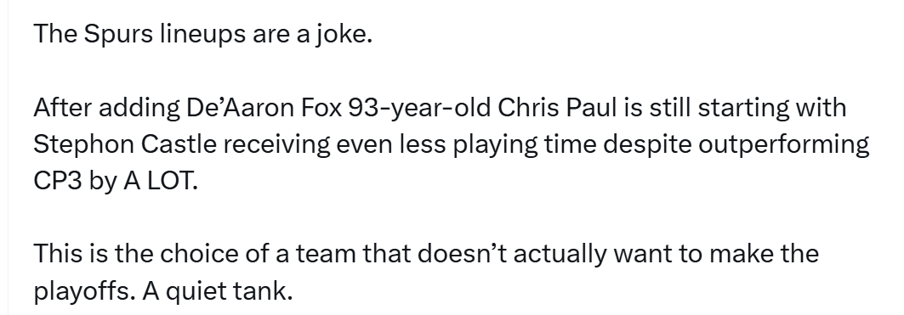Screen dimensions: 904x315
Task: Click the name "De'Aaron Fox"
Action: 264,108
